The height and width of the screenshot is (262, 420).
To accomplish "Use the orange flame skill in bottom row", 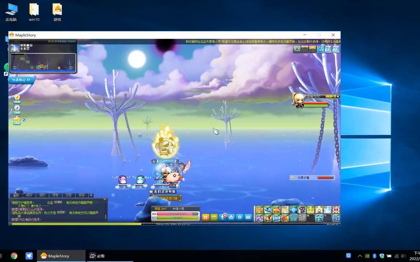I will (x=268, y=218).
